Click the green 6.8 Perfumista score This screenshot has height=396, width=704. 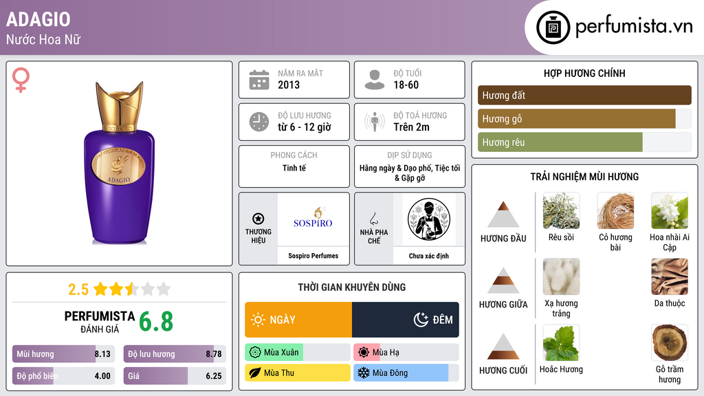156,322
